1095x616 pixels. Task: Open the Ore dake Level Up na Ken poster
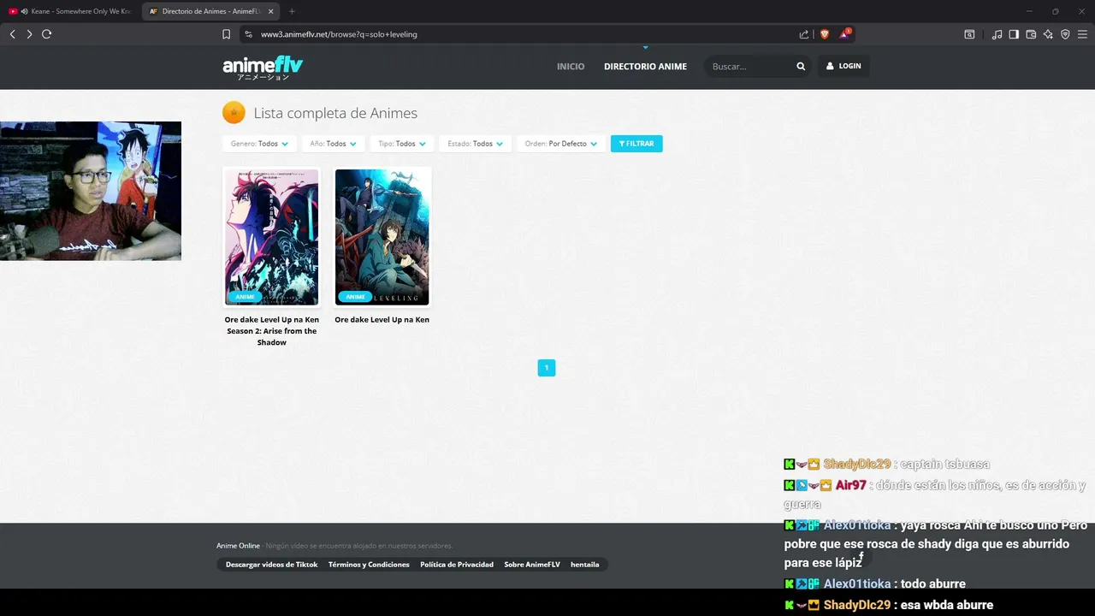click(382, 237)
